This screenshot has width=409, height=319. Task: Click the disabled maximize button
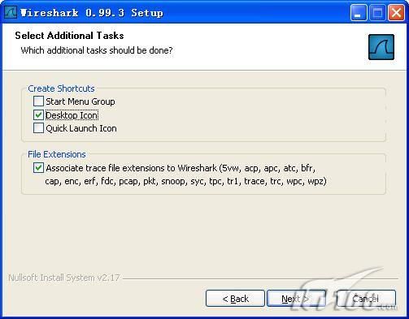[377, 12]
